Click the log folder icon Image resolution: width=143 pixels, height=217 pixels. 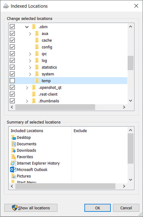pos(37,60)
